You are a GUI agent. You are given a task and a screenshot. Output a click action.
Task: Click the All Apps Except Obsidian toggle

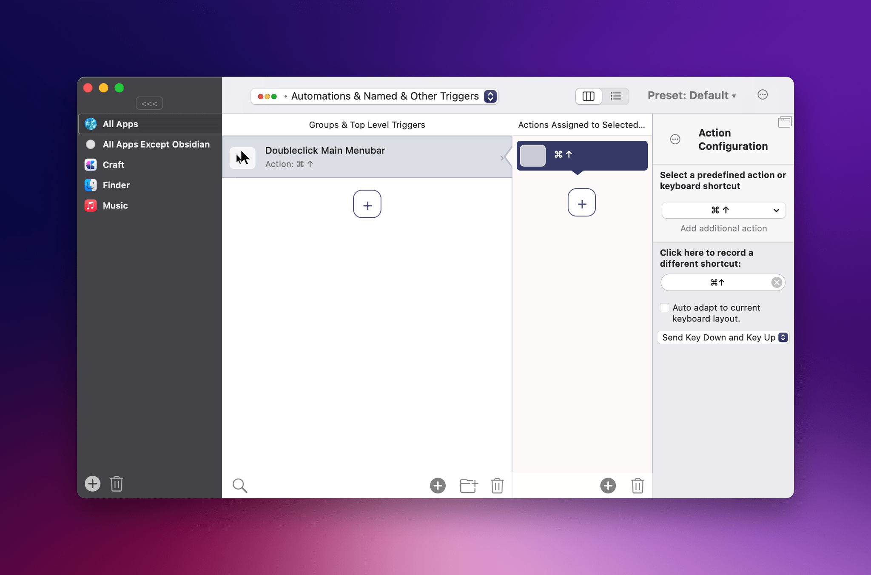tap(90, 145)
